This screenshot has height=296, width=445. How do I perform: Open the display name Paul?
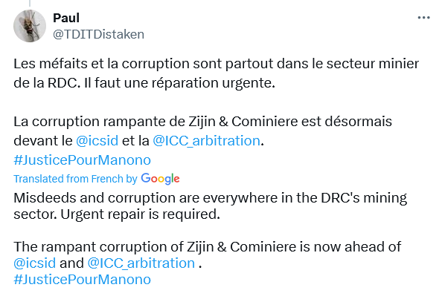click(66, 18)
